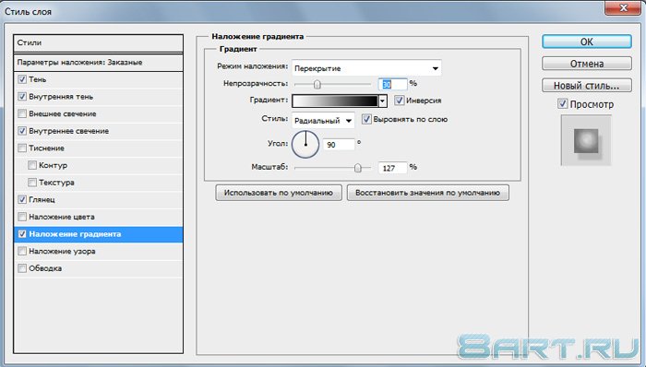The width and height of the screenshot is (646, 367).
Task: Enable the Наложение узора checkbox
Action: (x=22, y=251)
